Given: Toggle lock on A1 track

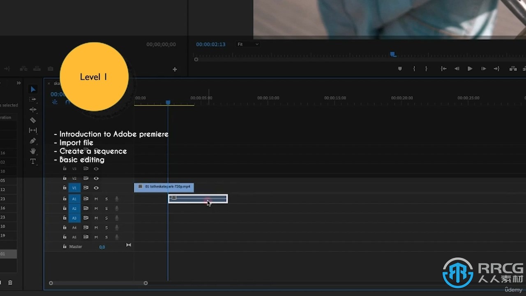Looking at the screenshot, I should (65, 199).
